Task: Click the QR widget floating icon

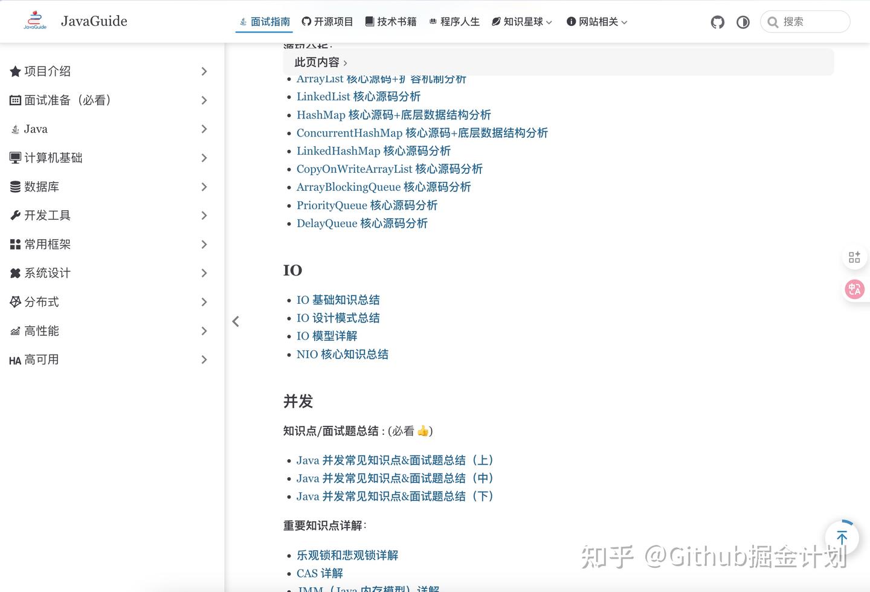Action: point(854,257)
